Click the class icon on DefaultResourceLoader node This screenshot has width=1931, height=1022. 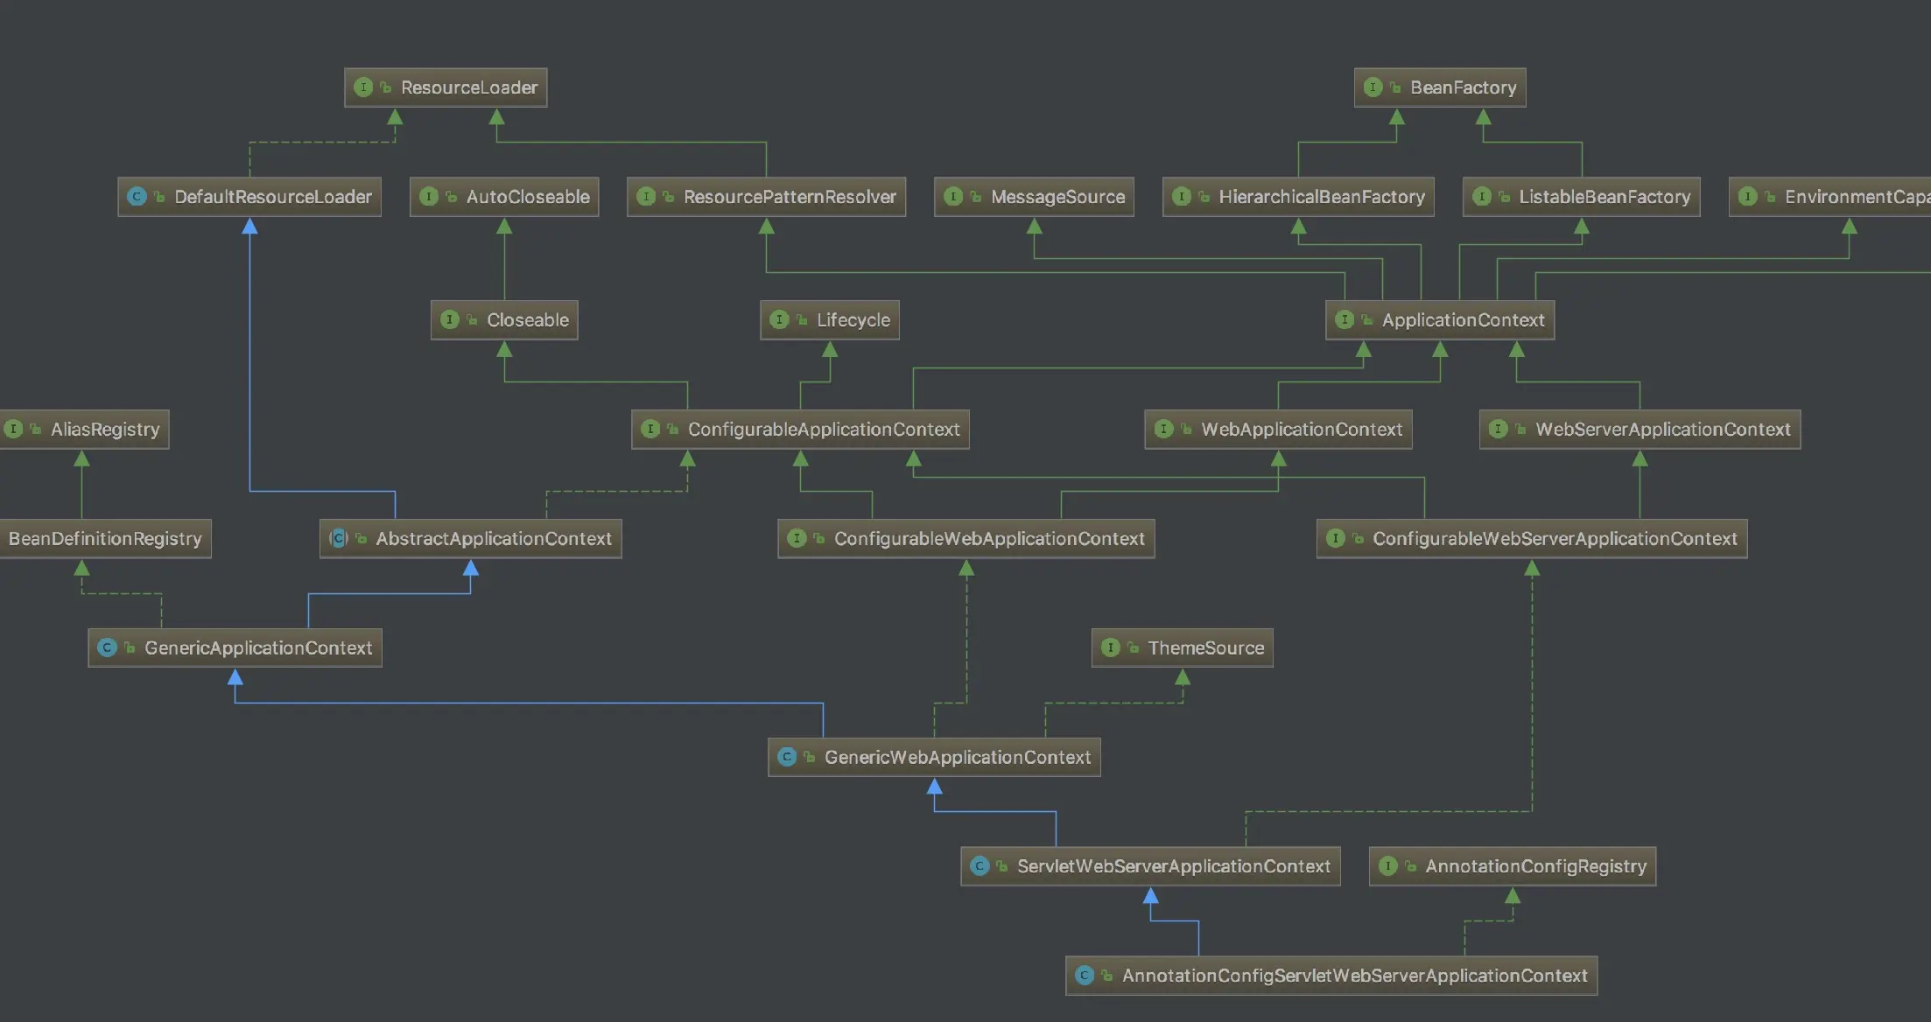pyautogui.click(x=137, y=197)
